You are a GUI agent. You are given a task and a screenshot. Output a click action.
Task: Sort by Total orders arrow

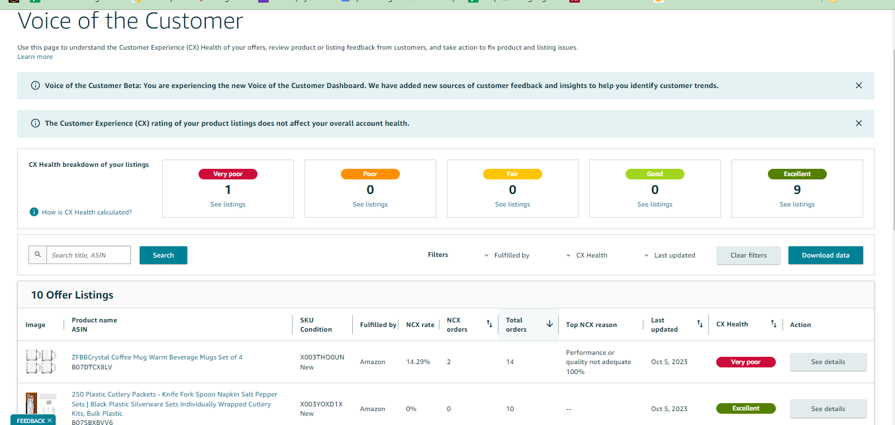pos(549,324)
